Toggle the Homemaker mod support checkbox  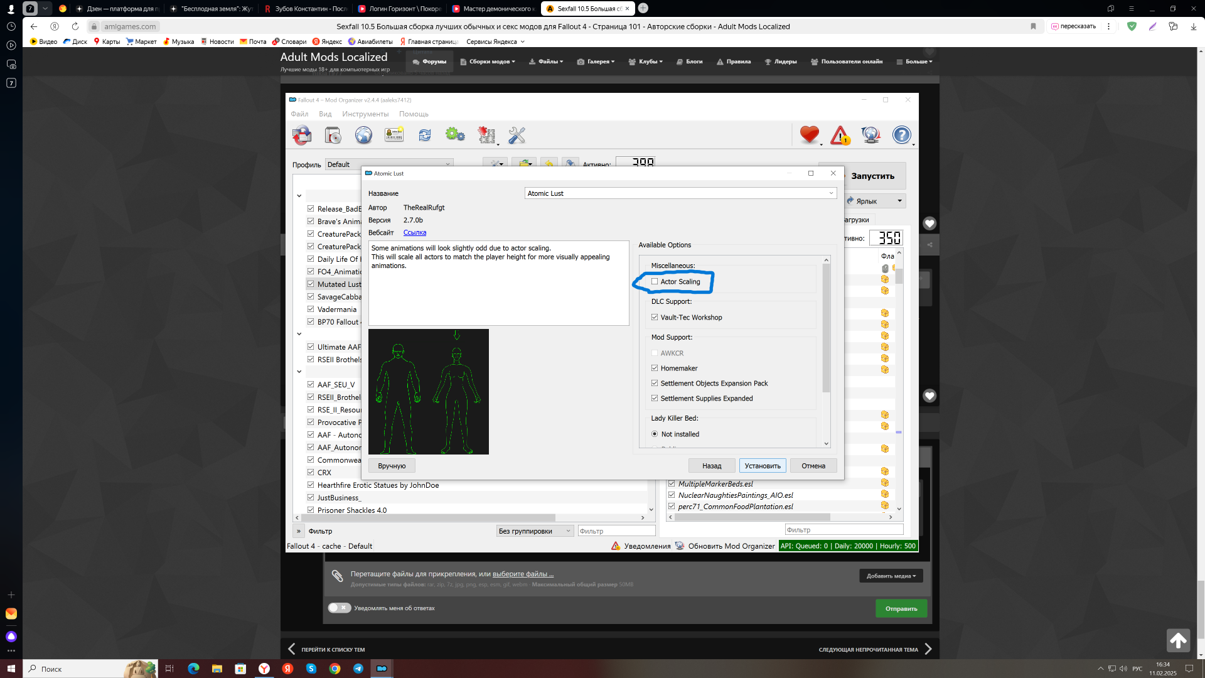(655, 369)
